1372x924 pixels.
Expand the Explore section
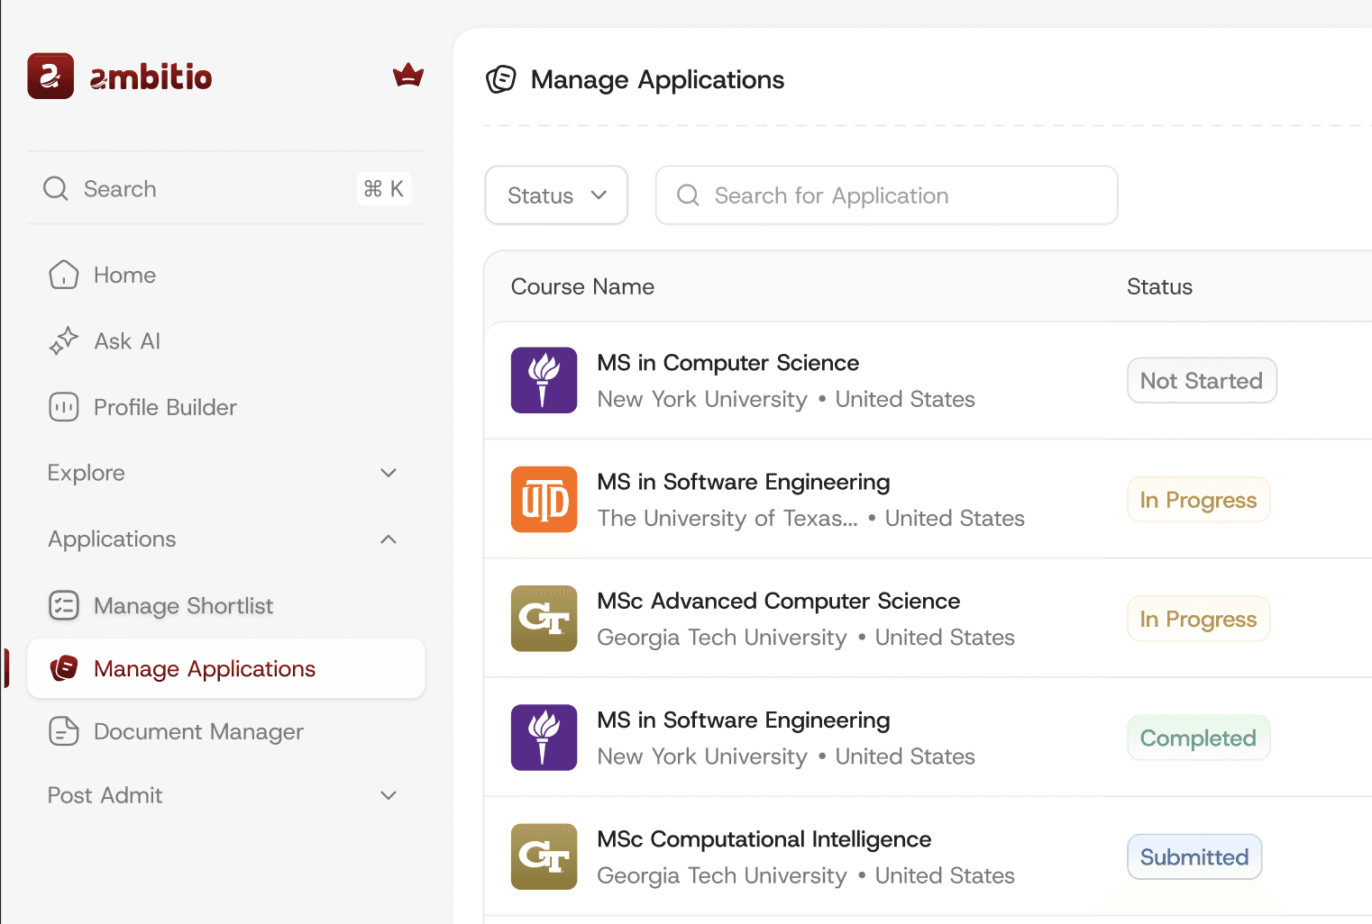coord(389,473)
